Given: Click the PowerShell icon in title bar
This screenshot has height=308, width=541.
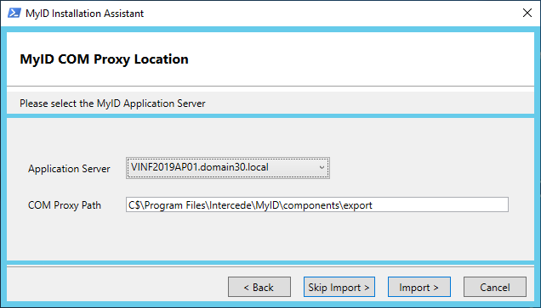Looking at the screenshot, I should tap(14, 13).
